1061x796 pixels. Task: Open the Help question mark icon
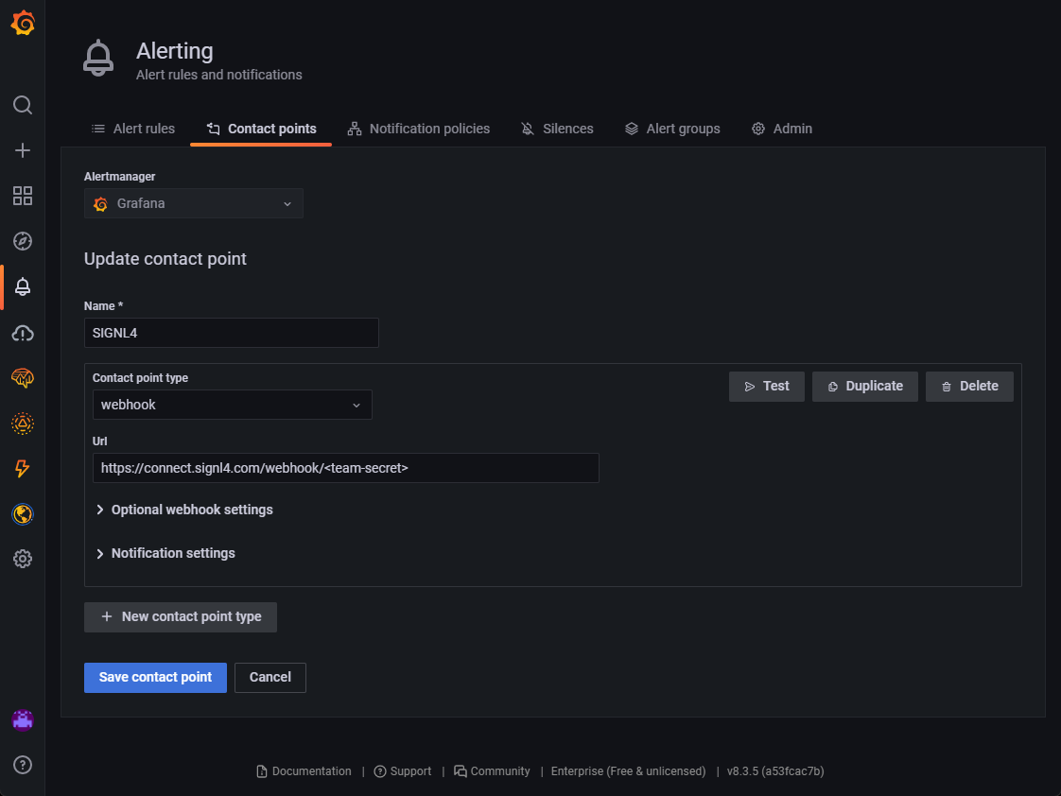tap(23, 765)
